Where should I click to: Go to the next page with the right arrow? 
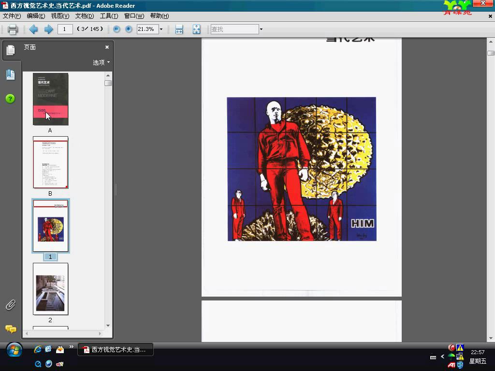pos(49,29)
